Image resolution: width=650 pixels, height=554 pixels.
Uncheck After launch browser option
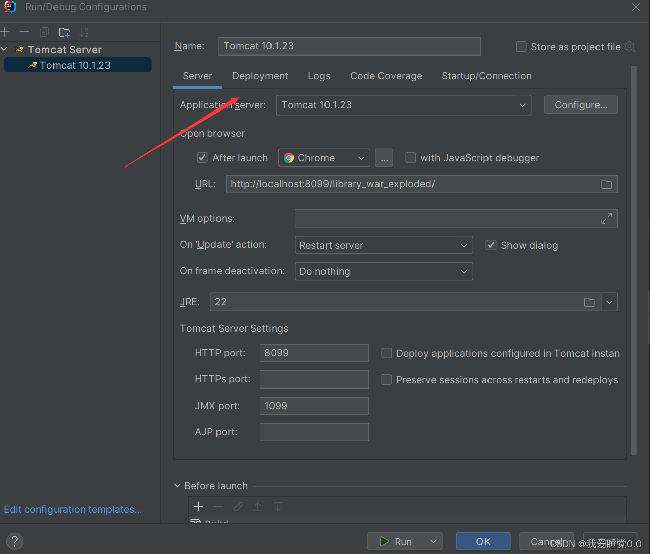pos(202,158)
